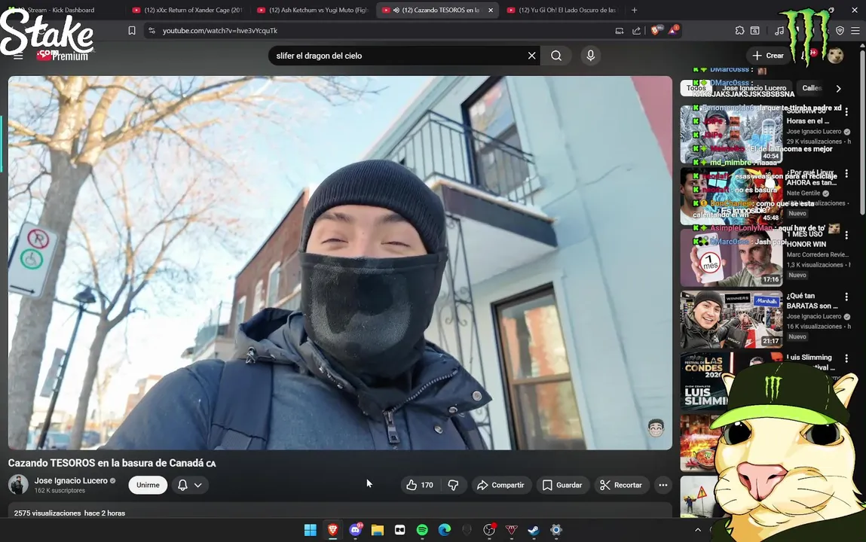Open site settings icon beside the URL
The width and height of the screenshot is (866, 542).
point(152,31)
